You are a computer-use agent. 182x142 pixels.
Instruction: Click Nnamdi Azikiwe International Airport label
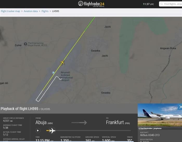click(66, 76)
